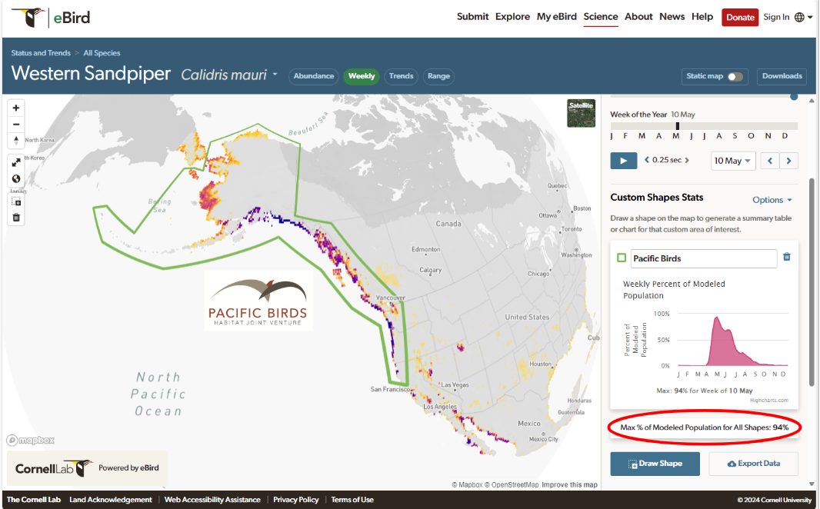Screen dimensions: 820x509
Task: Click the CornellLab Powered by eBird logo
Action: coord(87,468)
